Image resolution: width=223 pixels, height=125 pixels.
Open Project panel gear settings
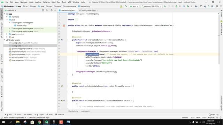(52, 10)
